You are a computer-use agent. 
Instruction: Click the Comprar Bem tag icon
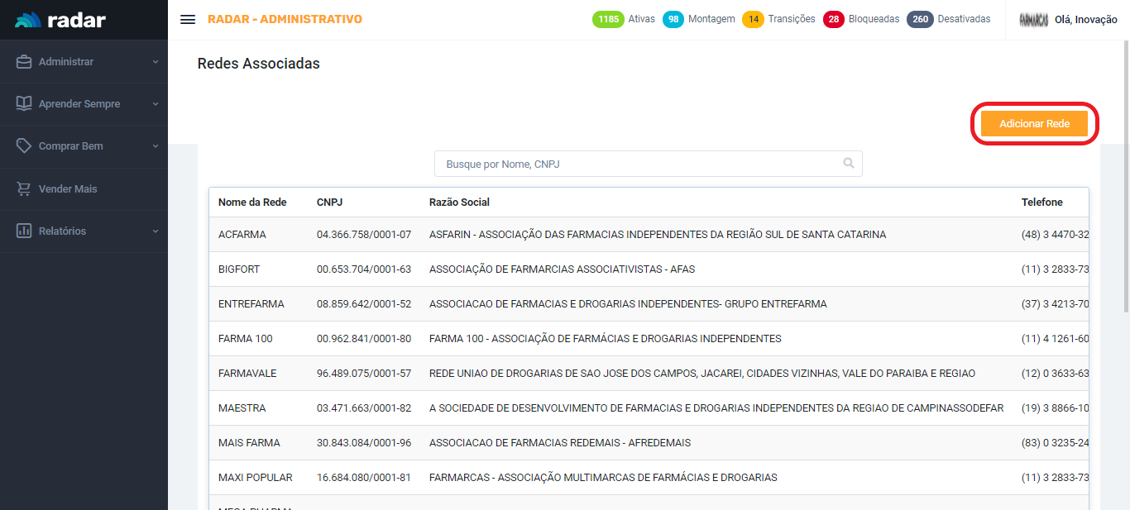pos(24,146)
